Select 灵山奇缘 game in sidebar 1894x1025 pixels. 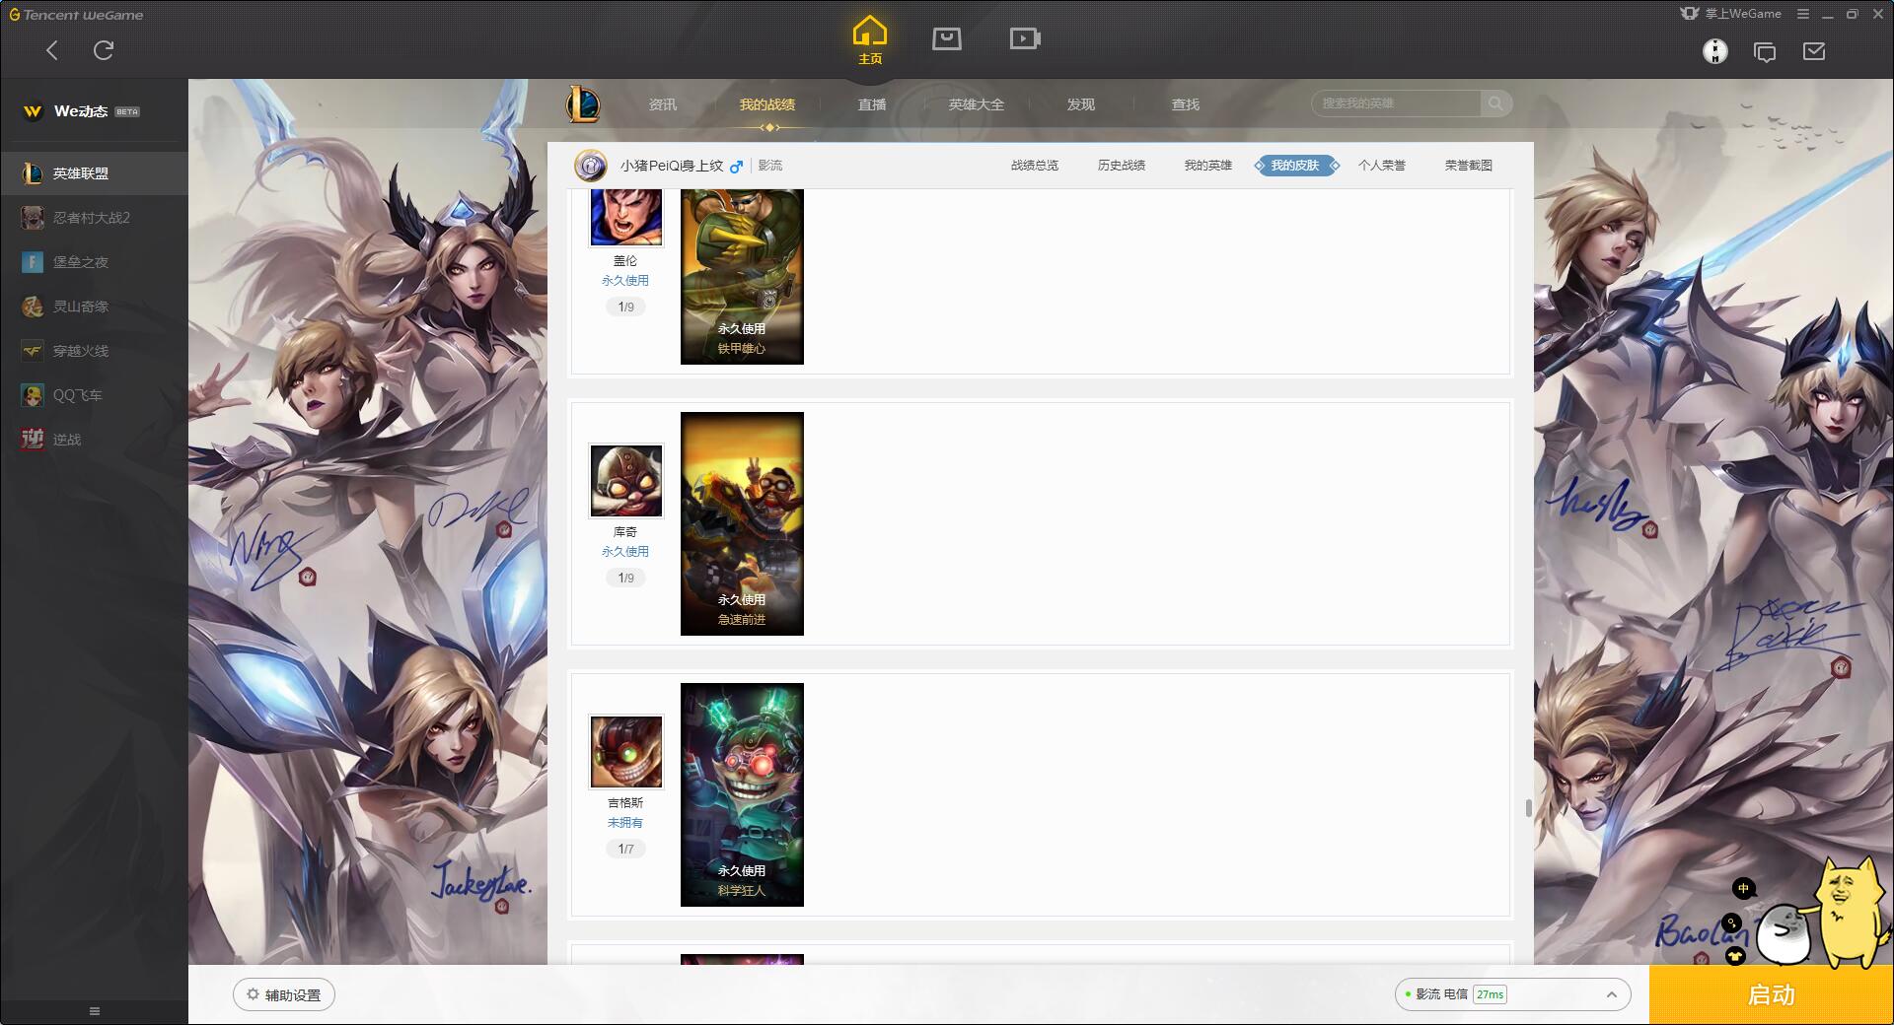click(94, 307)
